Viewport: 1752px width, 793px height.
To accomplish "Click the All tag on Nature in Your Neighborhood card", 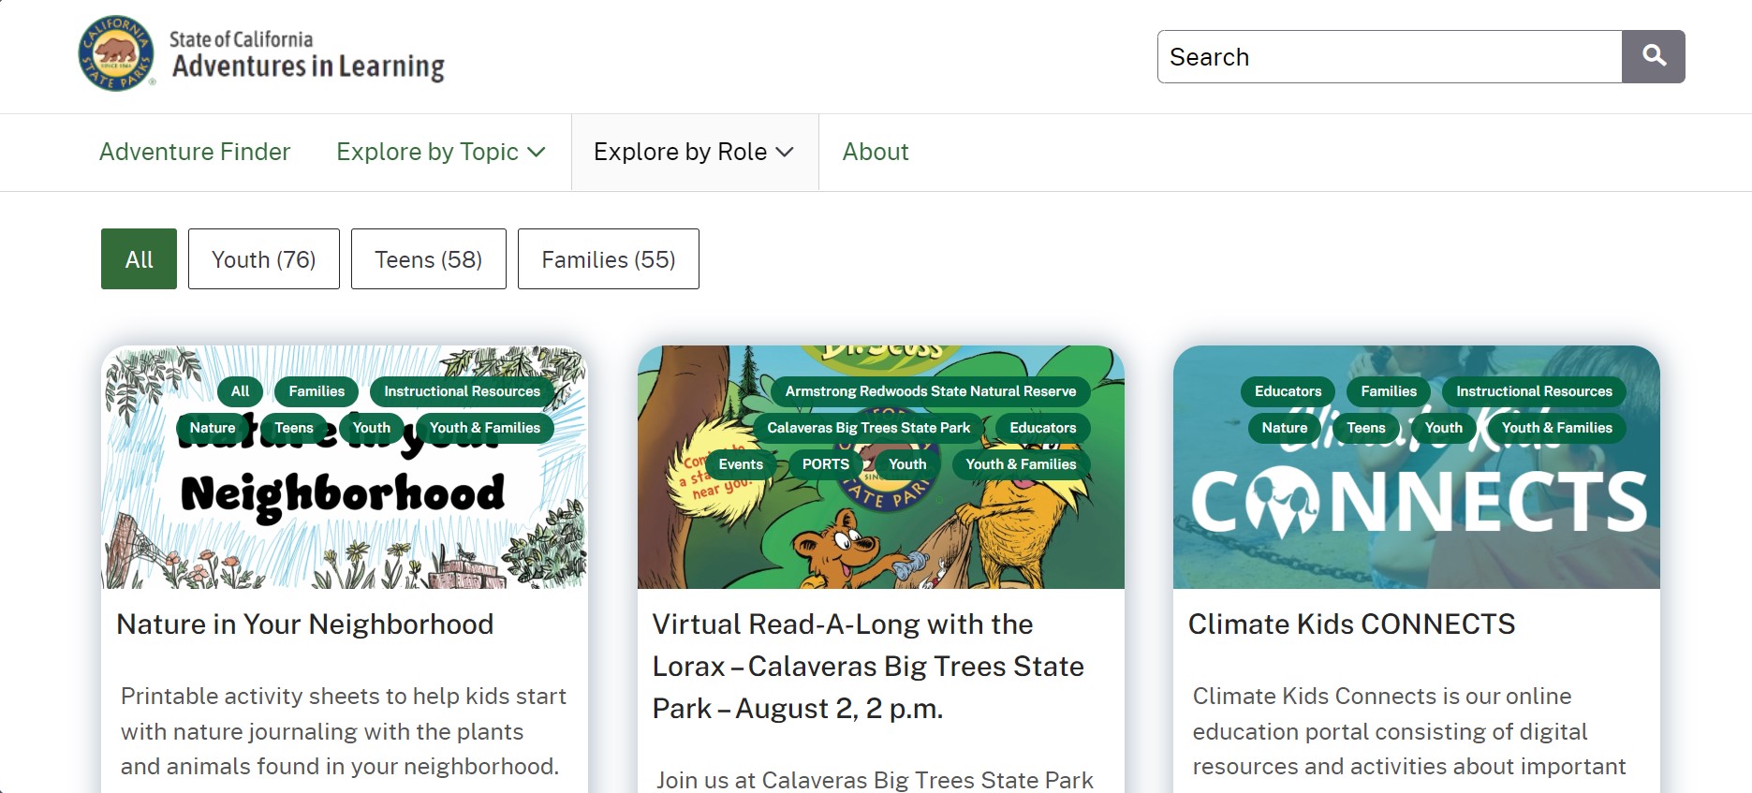I will [x=241, y=391].
